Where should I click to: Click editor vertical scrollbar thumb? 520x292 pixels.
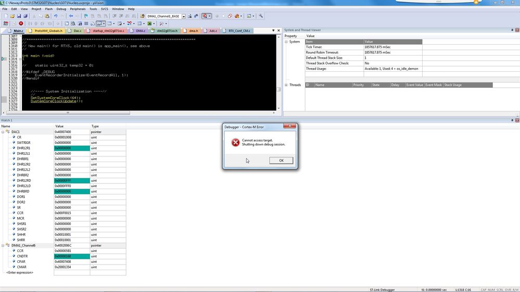pos(278,89)
